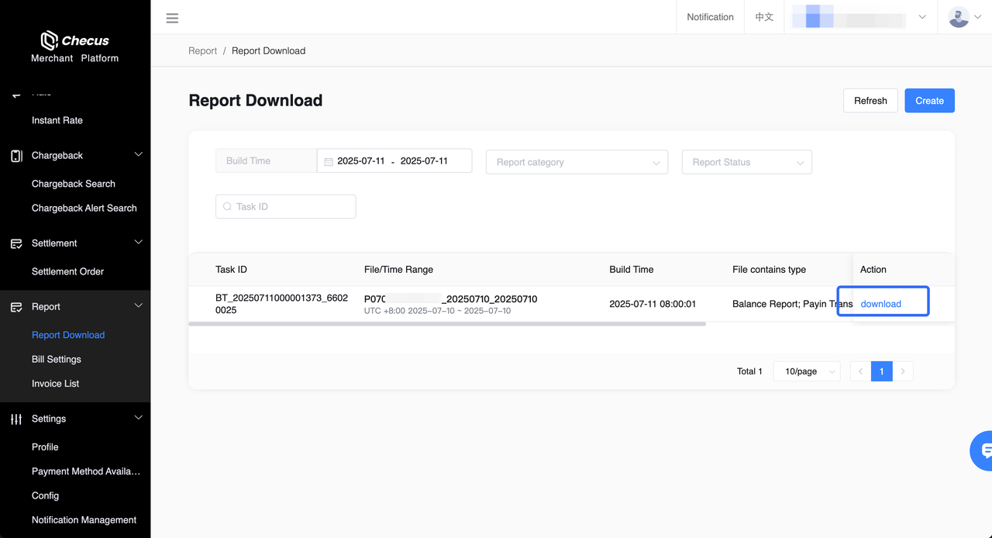992x538 pixels.
Task: Open the Chargeback Search menu item
Action: [x=74, y=184]
